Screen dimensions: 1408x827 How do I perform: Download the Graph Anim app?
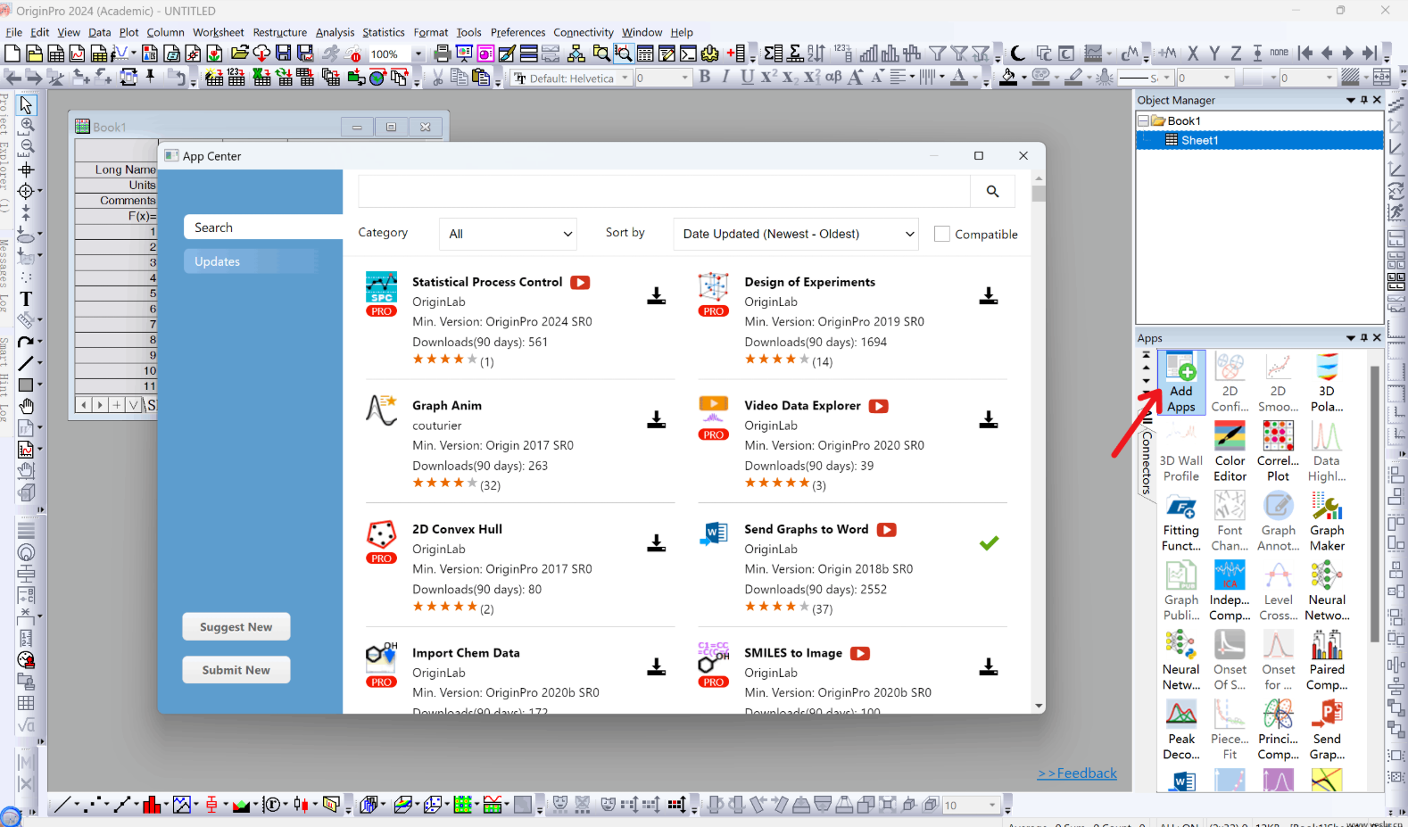pos(656,419)
